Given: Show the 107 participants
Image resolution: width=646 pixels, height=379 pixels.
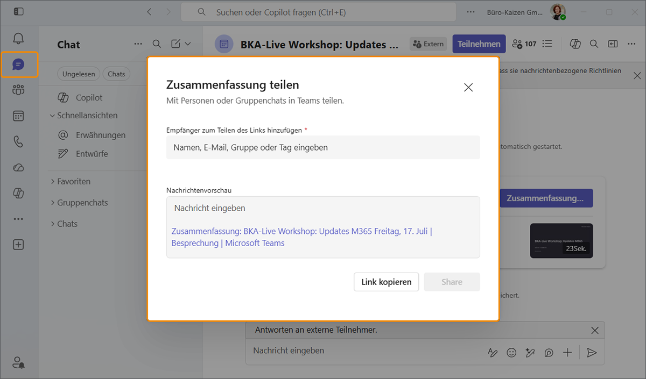Looking at the screenshot, I should pos(524,44).
